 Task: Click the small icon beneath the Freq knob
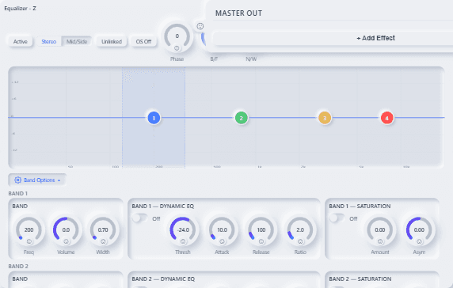[x=29, y=241]
